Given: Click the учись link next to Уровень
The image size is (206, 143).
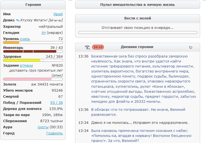Looking at the screenshot, I should coord(25,39).
